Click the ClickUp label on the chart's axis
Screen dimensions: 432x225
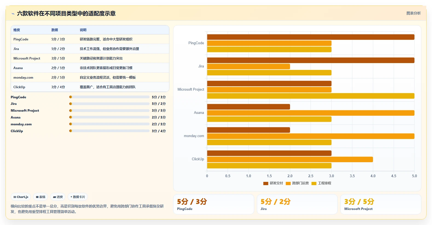coord(198,159)
